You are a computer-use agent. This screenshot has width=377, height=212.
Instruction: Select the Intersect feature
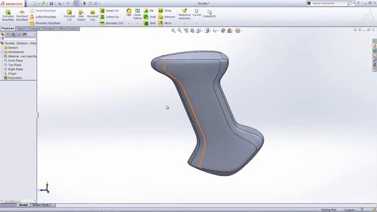167,17
